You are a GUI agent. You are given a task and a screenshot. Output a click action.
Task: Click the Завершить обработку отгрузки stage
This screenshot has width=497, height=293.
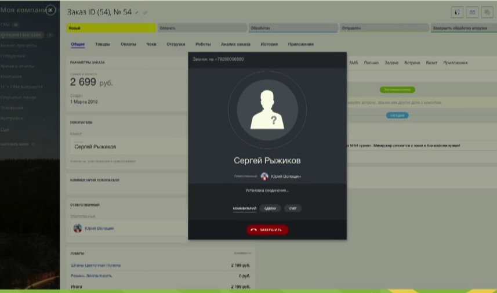point(464,28)
